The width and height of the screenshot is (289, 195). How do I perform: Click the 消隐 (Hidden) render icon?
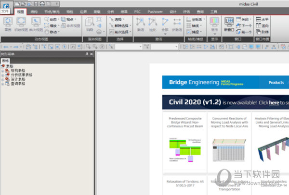pyautogui.click(x=90, y=23)
